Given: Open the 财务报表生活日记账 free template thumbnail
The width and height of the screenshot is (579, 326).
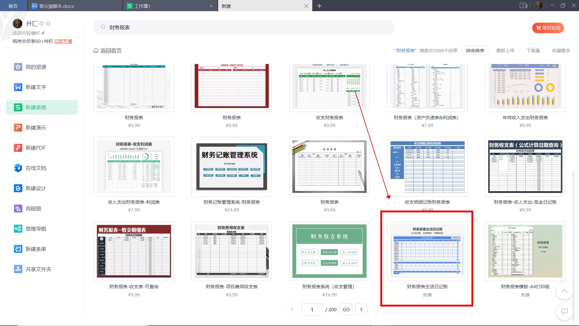Looking at the screenshot, I should tap(427, 251).
